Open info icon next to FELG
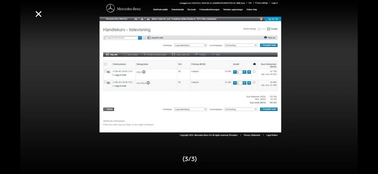 coord(144,72)
